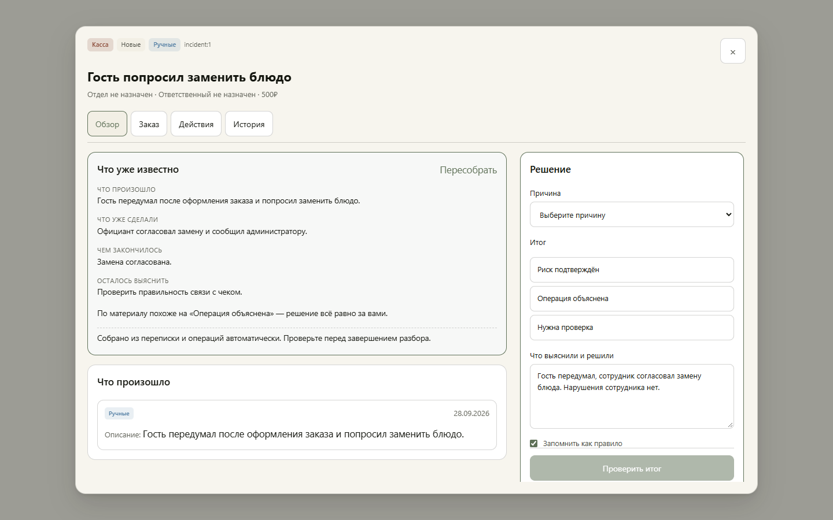
Task: Click the text Замена согласована.
Action: [134, 262]
